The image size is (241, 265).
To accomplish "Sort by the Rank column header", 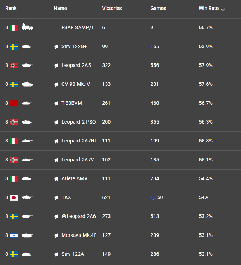I will [x=11, y=8].
